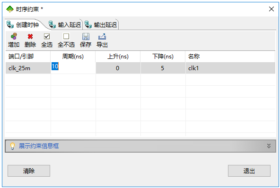The height and width of the screenshot is (188, 280).
Task: Click the 名称 column header
Action: [230, 57]
